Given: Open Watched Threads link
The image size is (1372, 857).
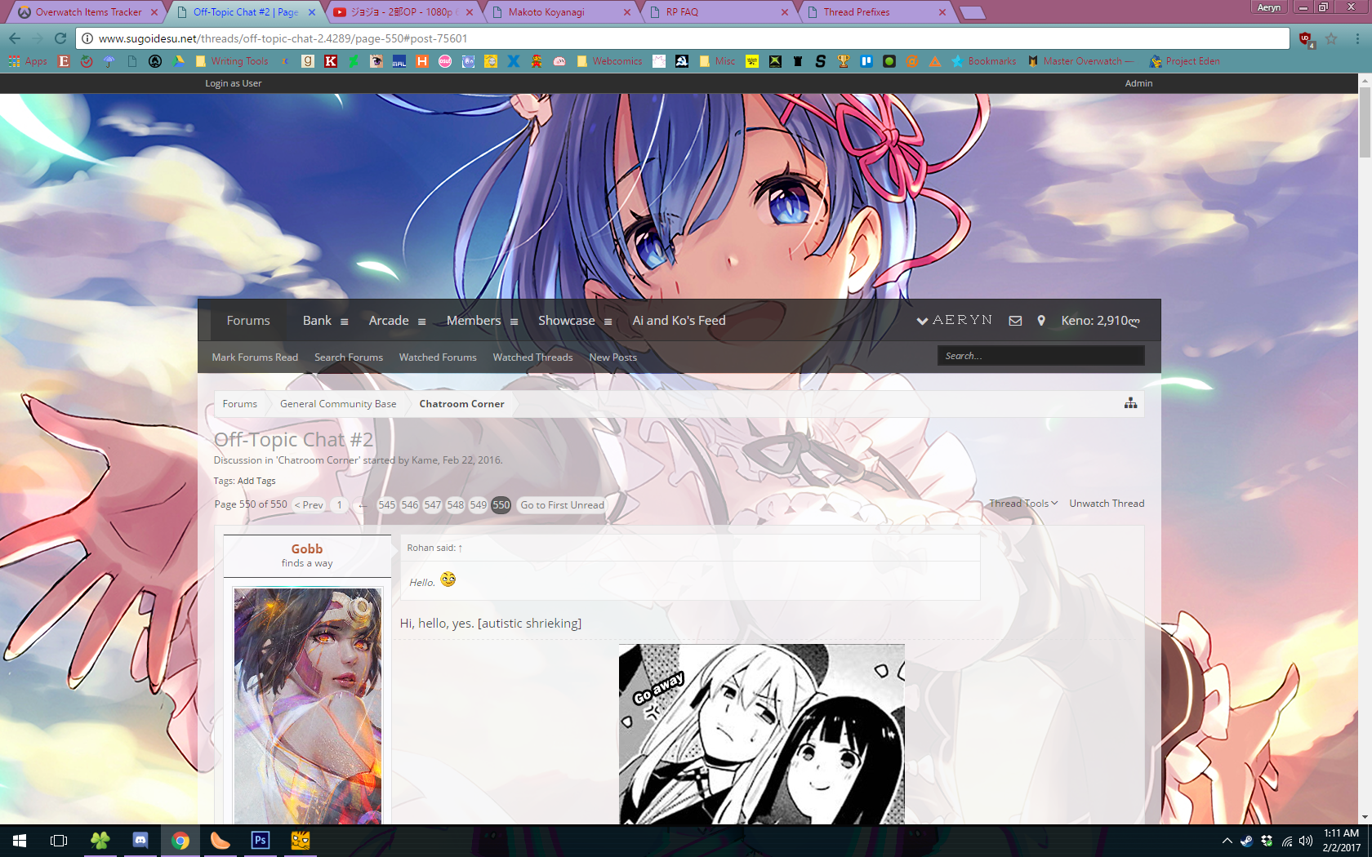Looking at the screenshot, I should (x=532, y=357).
